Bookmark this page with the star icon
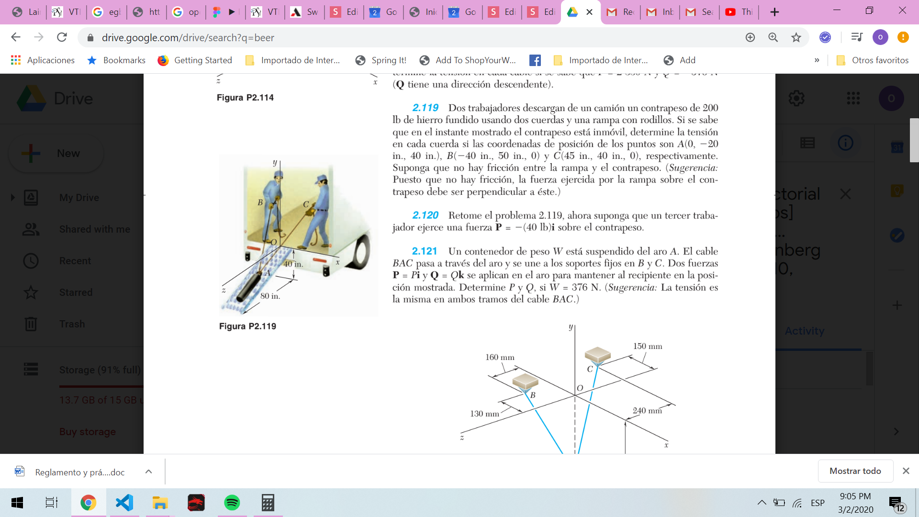This screenshot has height=517, width=919. (x=796, y=37)
